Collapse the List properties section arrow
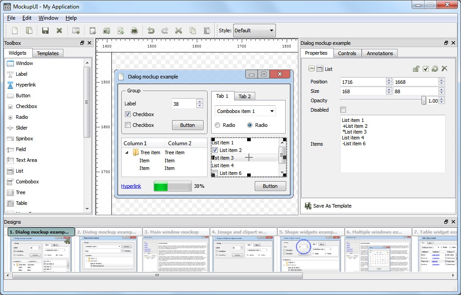 click(x=311, y=69)
